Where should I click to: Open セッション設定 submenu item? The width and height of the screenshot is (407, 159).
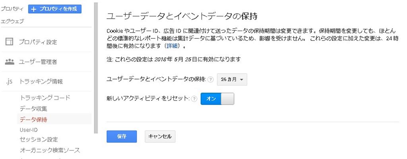[x=39, y=140]
